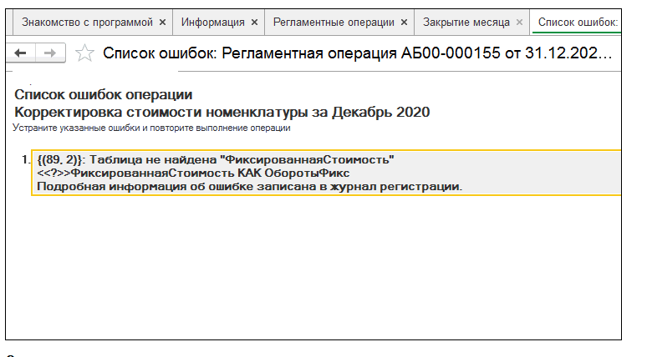Click the Корректировка стоимости номенклатуры heading
The width and height of the screenshot is (647, 357).
point(222,112)
